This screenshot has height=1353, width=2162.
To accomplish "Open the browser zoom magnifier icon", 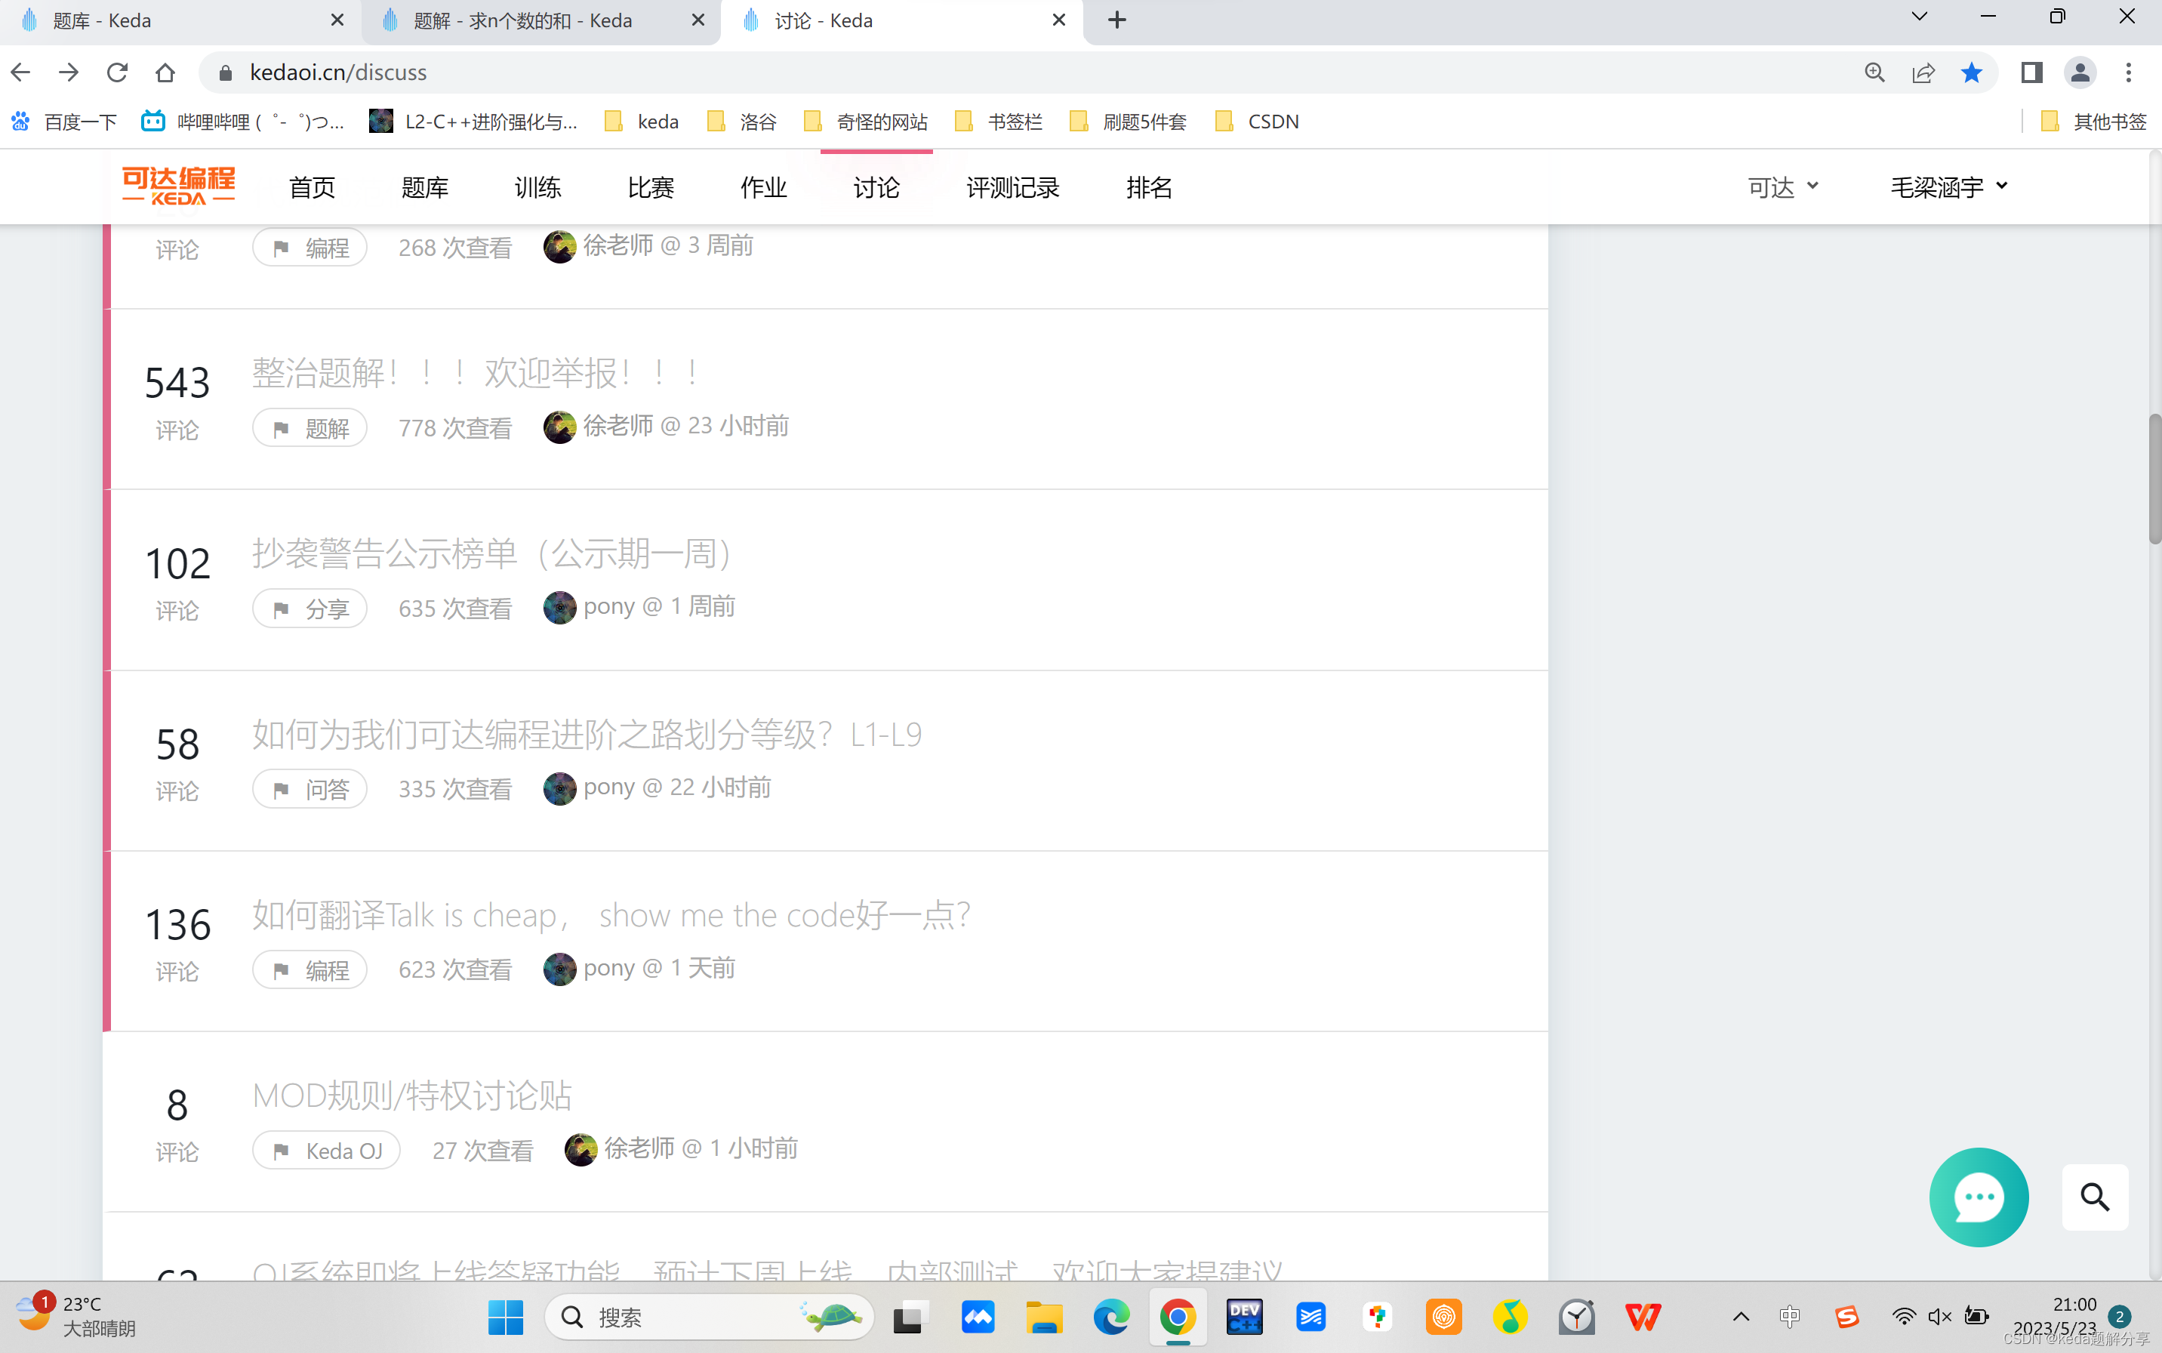I will tap(1874, 72).
